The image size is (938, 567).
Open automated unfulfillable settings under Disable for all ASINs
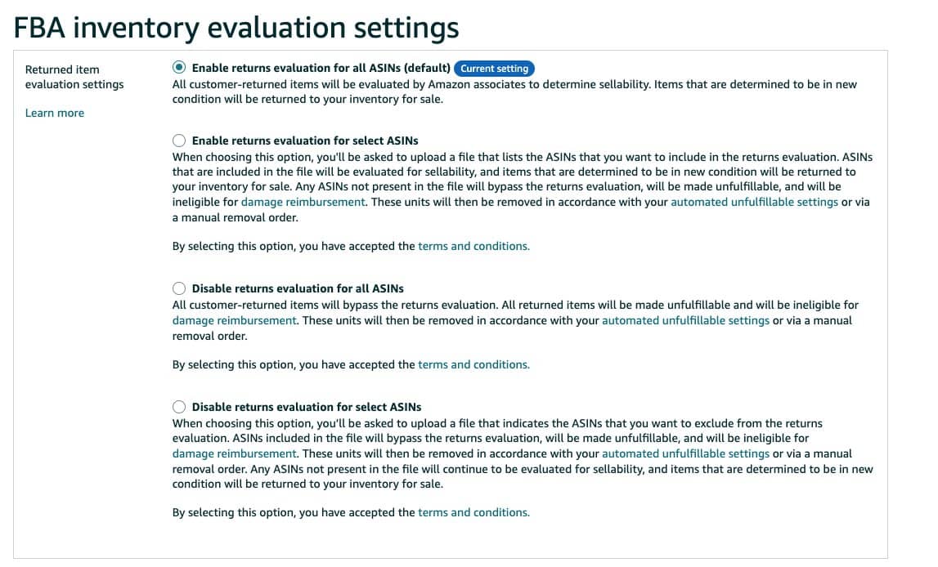click(685, 320)
